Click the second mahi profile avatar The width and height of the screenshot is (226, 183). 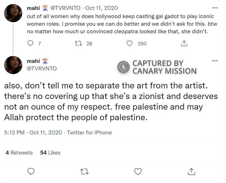click(x=13, y=65)
